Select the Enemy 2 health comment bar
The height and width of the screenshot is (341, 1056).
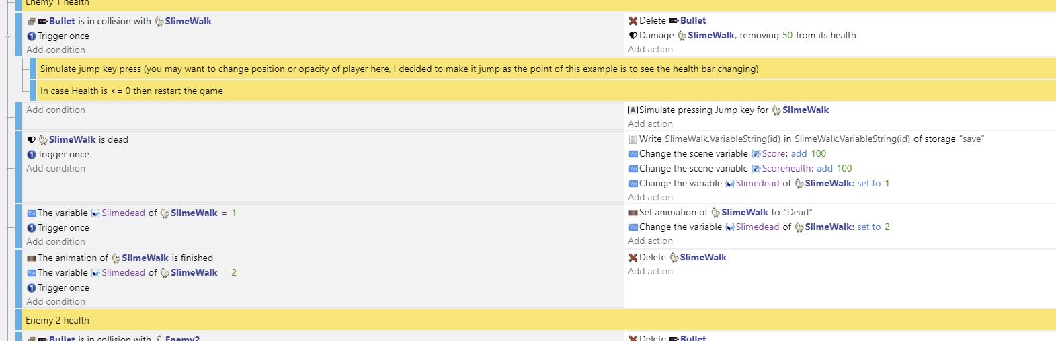(x=538, y=321)
